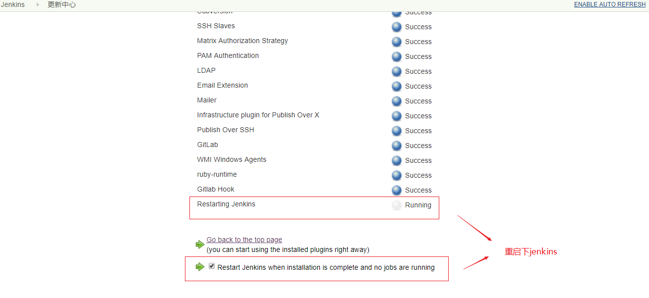The image size is (649, 298).
Task: Click status ball for Infrastructure plugin for Publish Over X
Action: tap(397, 116)
